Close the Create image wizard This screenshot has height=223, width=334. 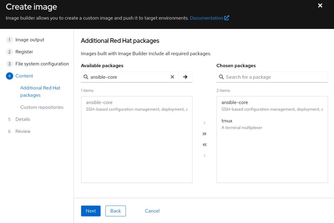coord(320,6)
